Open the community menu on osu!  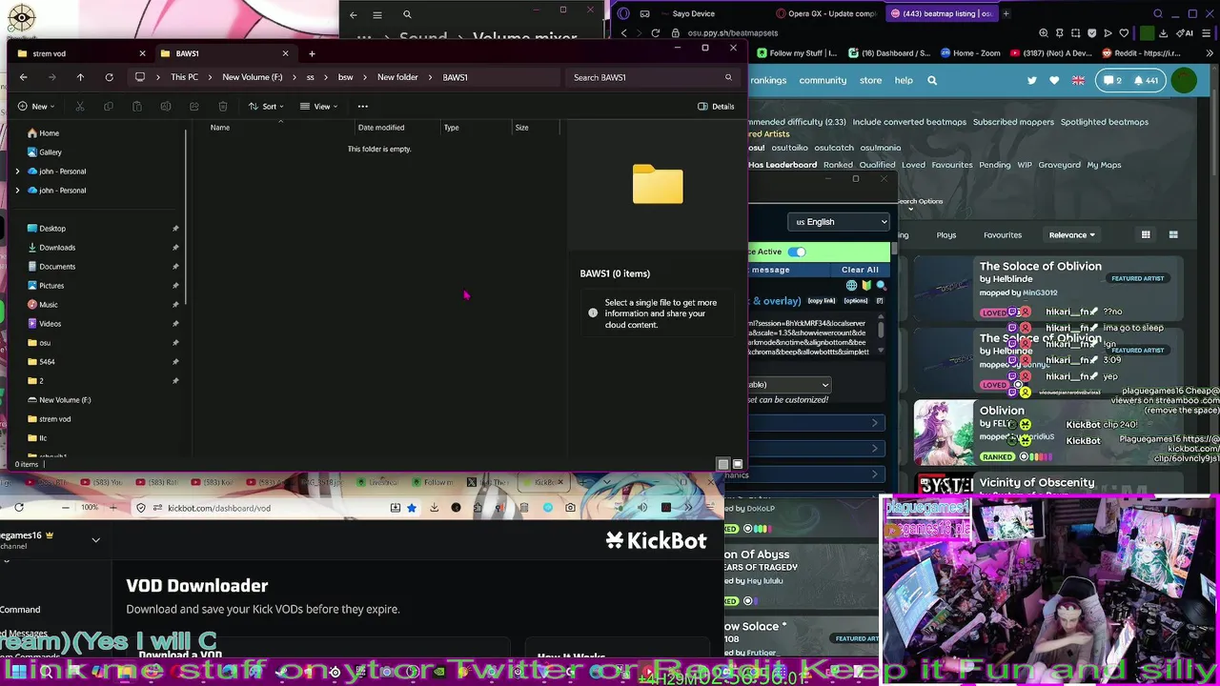pos(823,80)
